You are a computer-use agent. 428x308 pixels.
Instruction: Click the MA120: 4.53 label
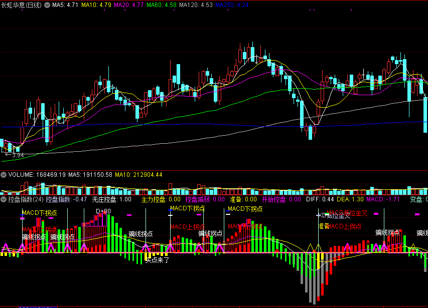(196, 5)
